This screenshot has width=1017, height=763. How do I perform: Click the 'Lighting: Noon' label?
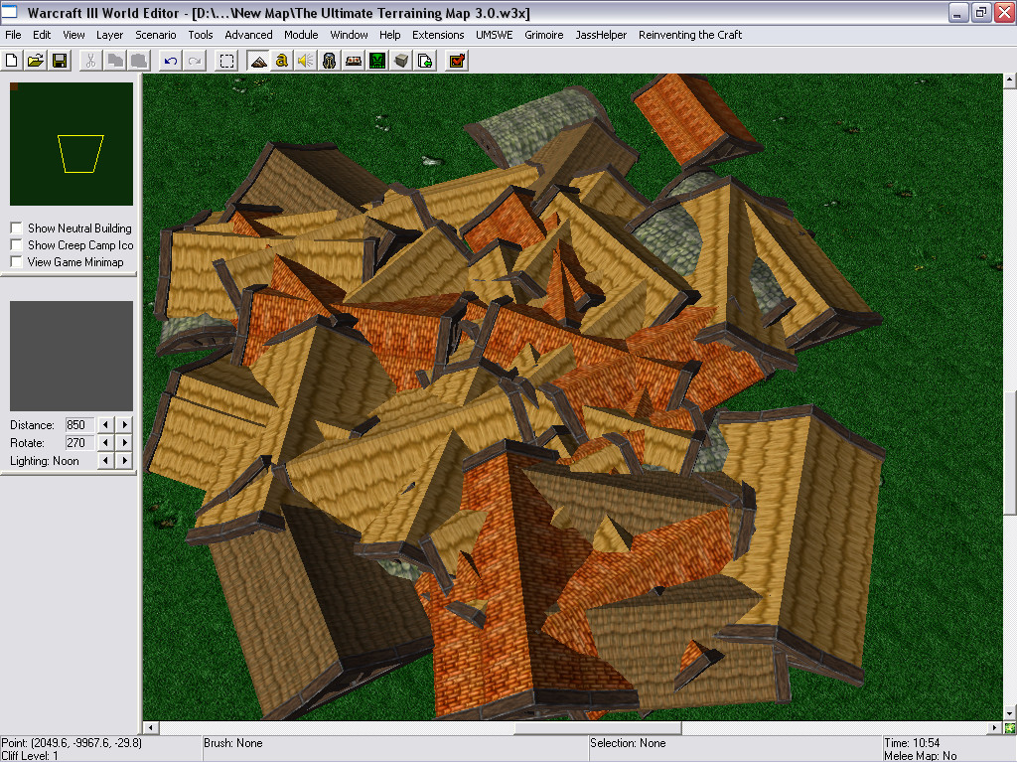(44, 461)
